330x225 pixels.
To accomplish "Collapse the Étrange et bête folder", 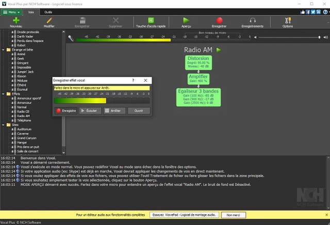I will click(x=3, y=50).
